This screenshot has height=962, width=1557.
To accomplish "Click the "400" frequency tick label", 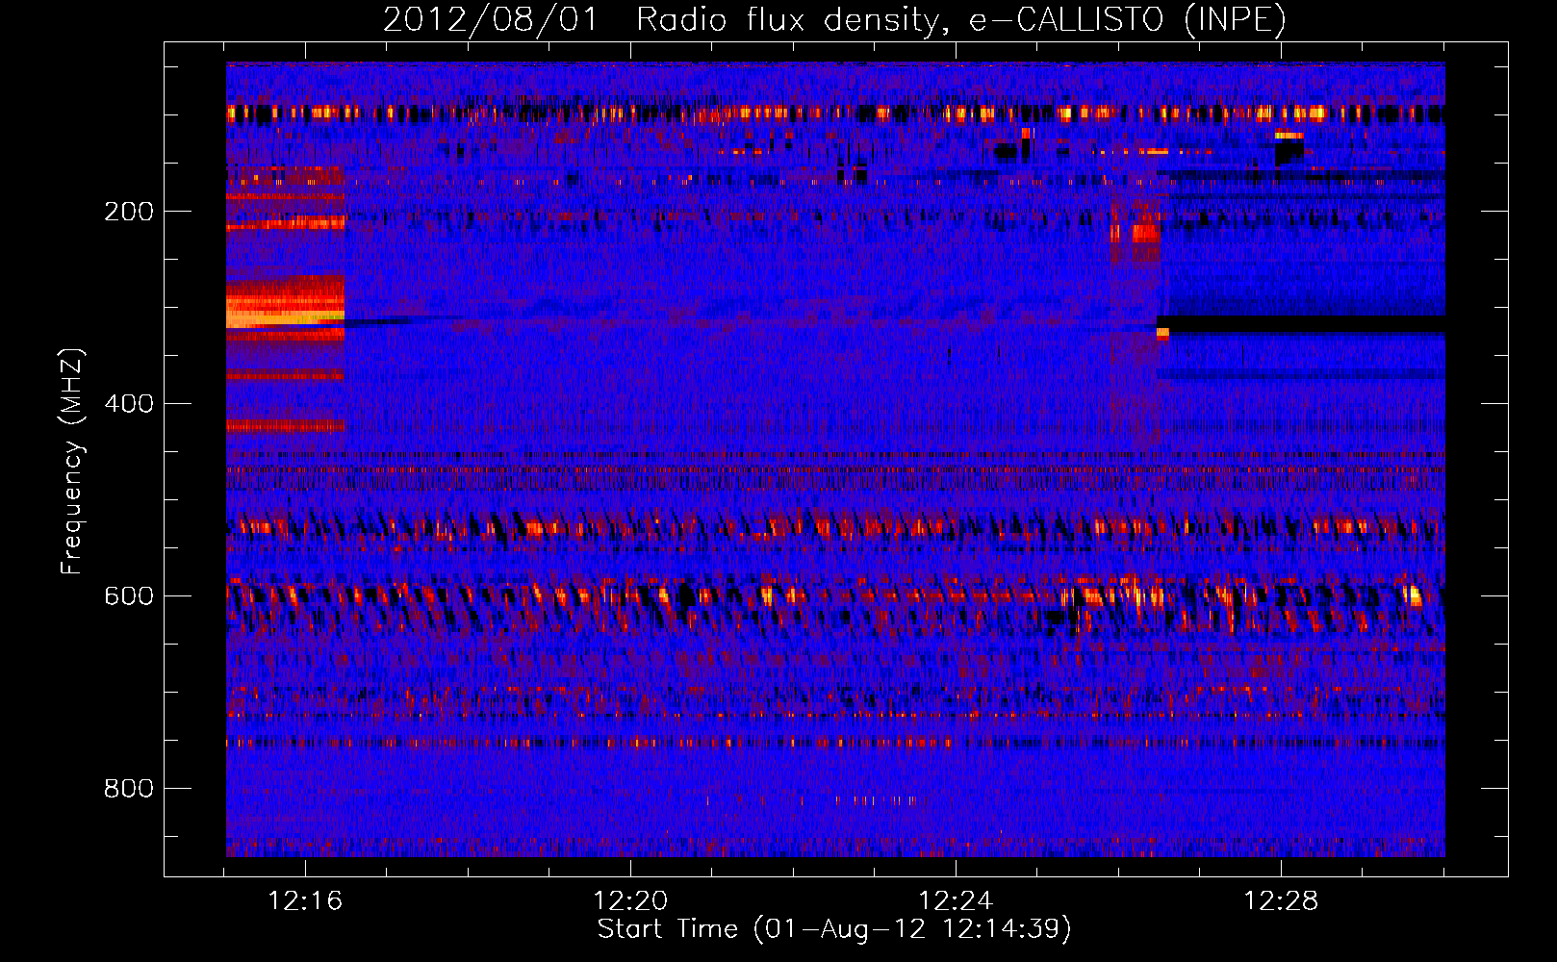I will (129, 404).
